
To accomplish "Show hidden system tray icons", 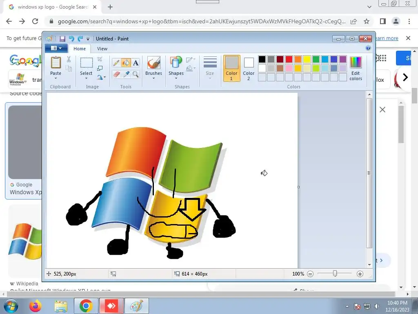I will 347,306.
